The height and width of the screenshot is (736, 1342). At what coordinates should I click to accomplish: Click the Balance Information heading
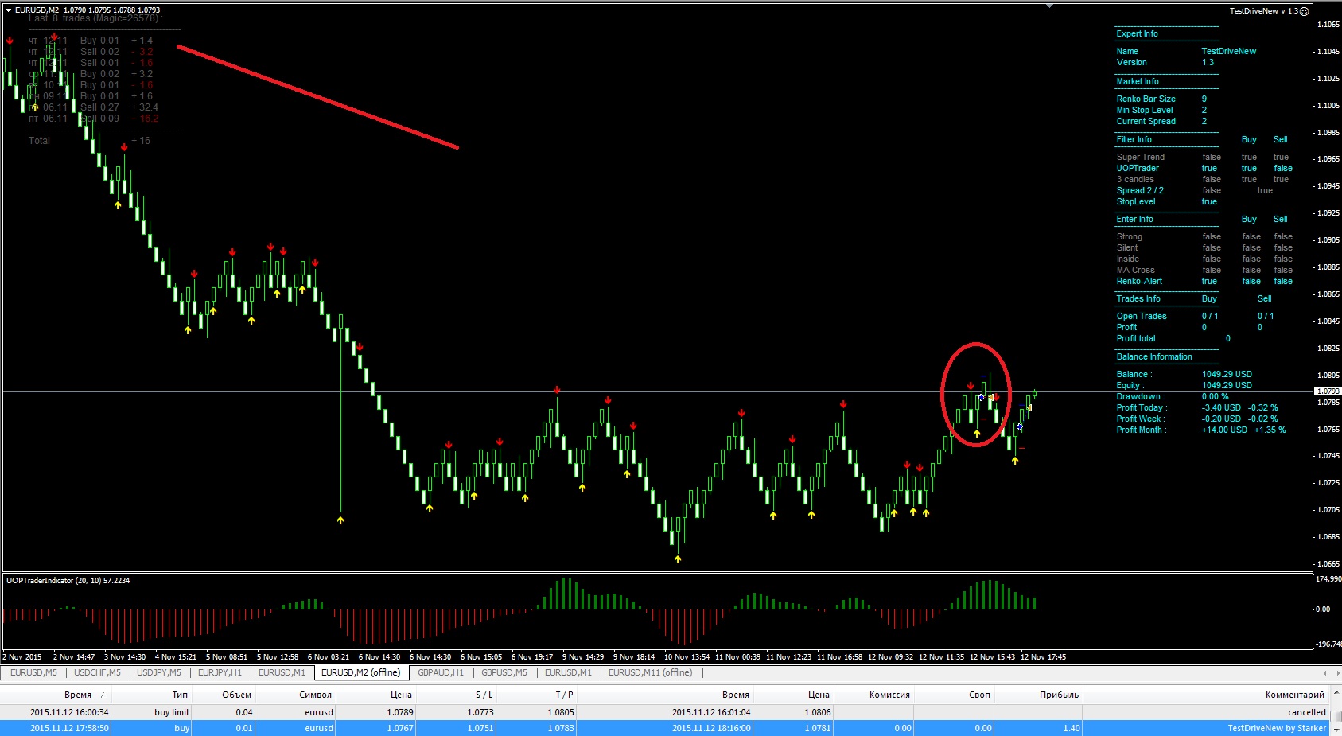(x=1153, y=356)
